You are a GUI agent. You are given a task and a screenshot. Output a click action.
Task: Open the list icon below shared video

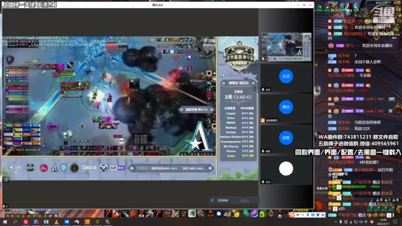point(6,180)
